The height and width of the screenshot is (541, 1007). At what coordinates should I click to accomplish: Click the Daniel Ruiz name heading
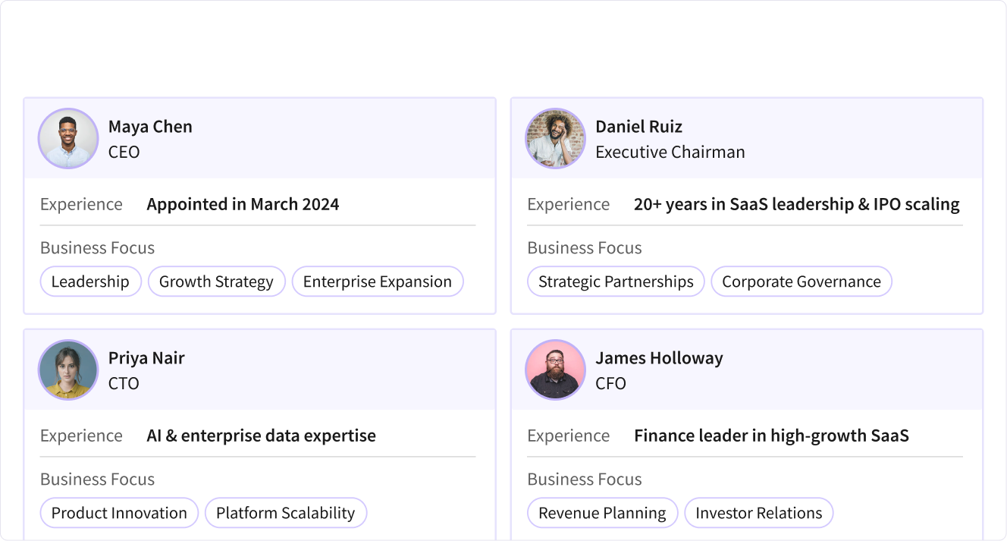click(x=638, y=127)
